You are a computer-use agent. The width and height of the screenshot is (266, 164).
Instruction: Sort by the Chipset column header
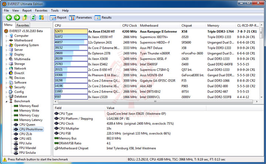[x=193, y=26]
